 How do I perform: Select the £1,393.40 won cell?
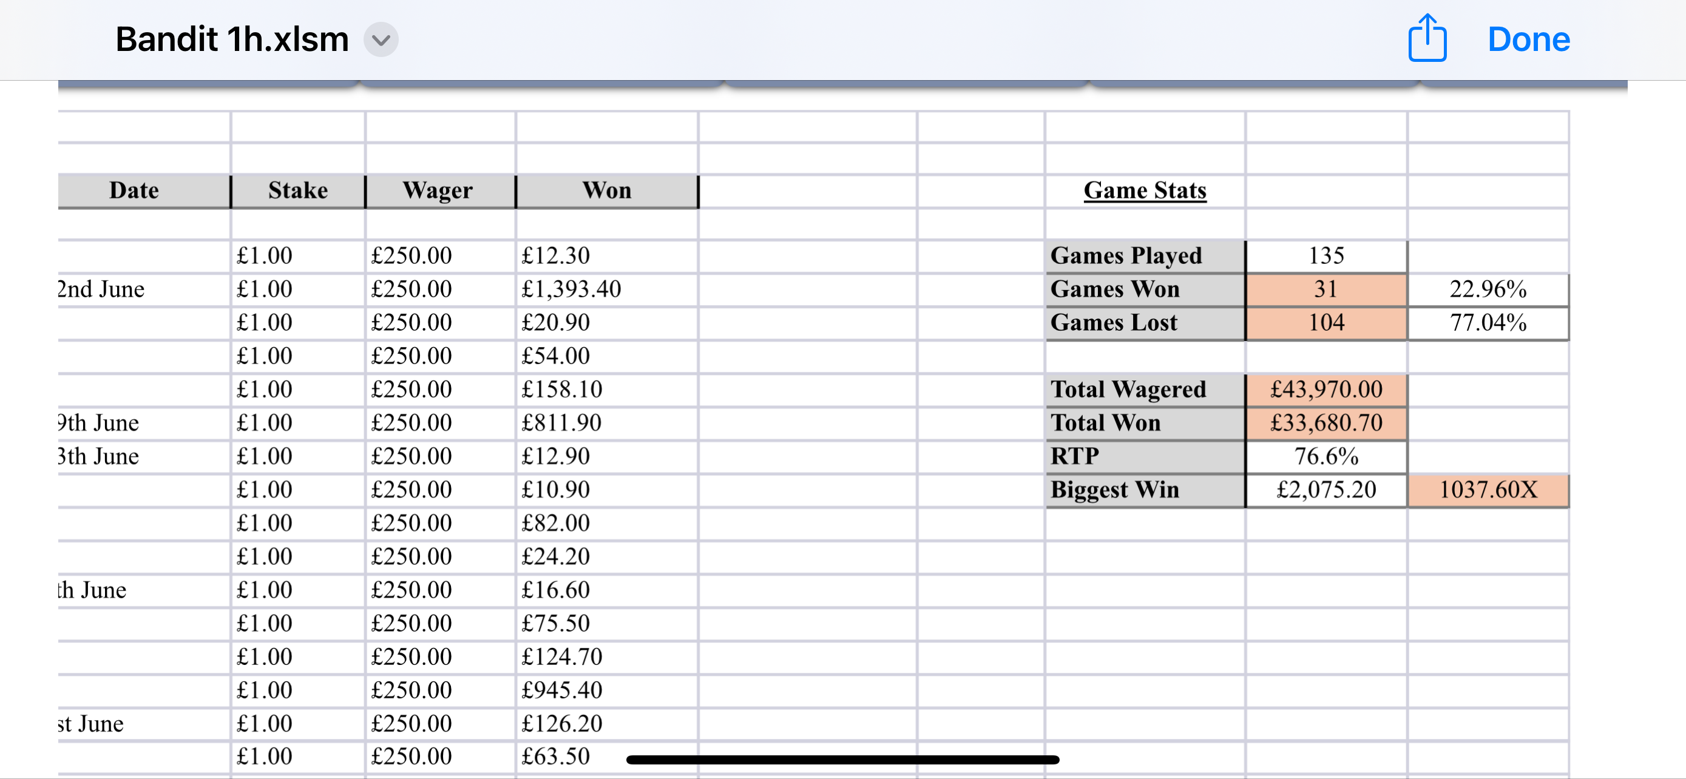[607, 289]
